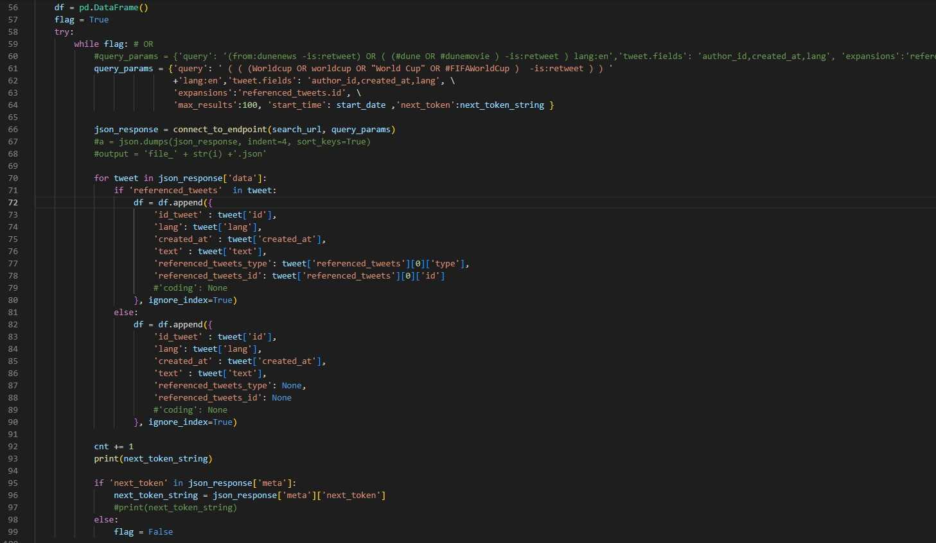936x543 pixels.
Task: Click line number 72 in the gutter
Action: click(x=13, y=203)
